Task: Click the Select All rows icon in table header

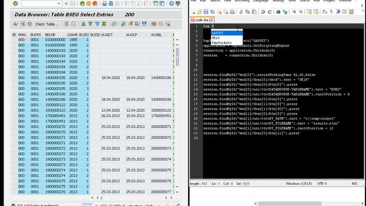Action: coord(14,34)
